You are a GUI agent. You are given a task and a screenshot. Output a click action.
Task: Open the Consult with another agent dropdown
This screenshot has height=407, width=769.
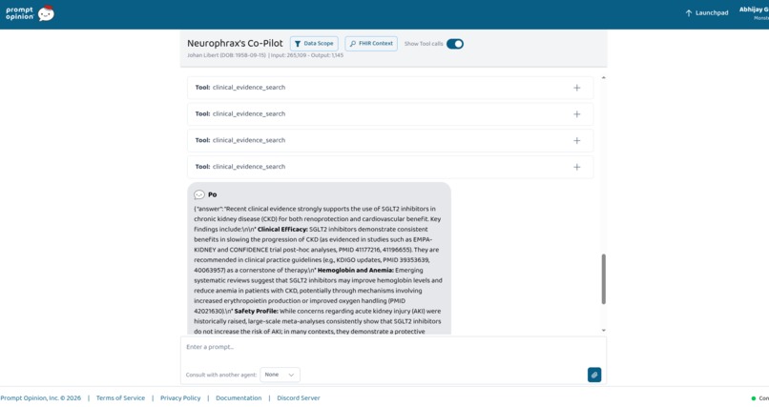[x=280, y=375]
